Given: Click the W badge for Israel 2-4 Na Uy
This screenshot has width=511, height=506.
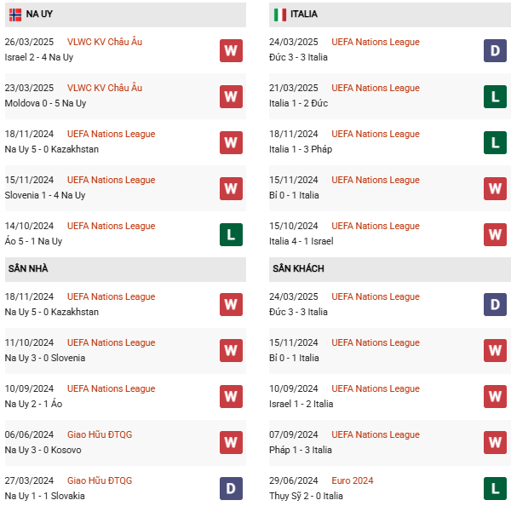Looking at the screenshot, I should [231, 50].
